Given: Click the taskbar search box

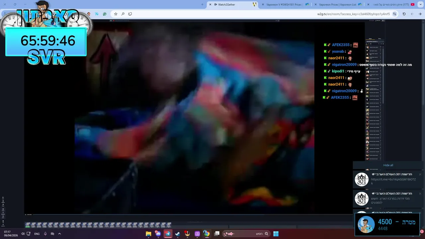Looking at the screenshot, I should 246,234.
